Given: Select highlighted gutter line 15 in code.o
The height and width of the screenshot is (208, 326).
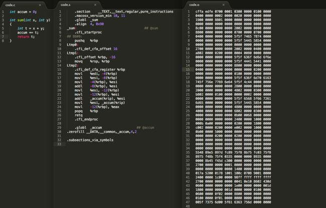Looking at the screenshot, I should (x=188, y=70).
